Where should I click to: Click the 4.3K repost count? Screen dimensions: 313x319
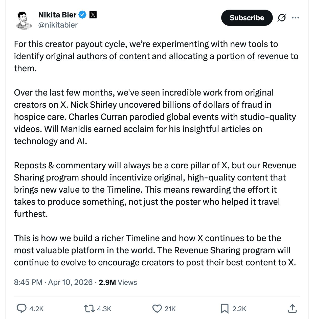104,309
